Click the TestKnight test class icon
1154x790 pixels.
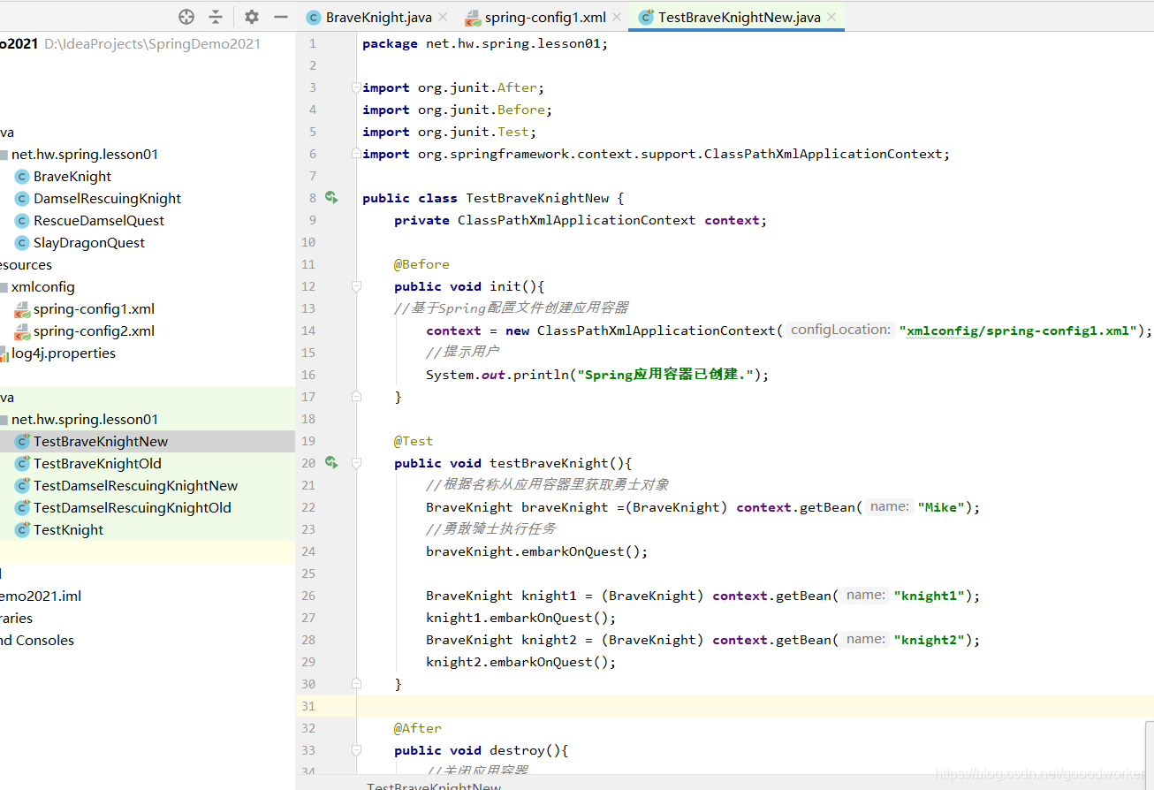coord(23,530)
